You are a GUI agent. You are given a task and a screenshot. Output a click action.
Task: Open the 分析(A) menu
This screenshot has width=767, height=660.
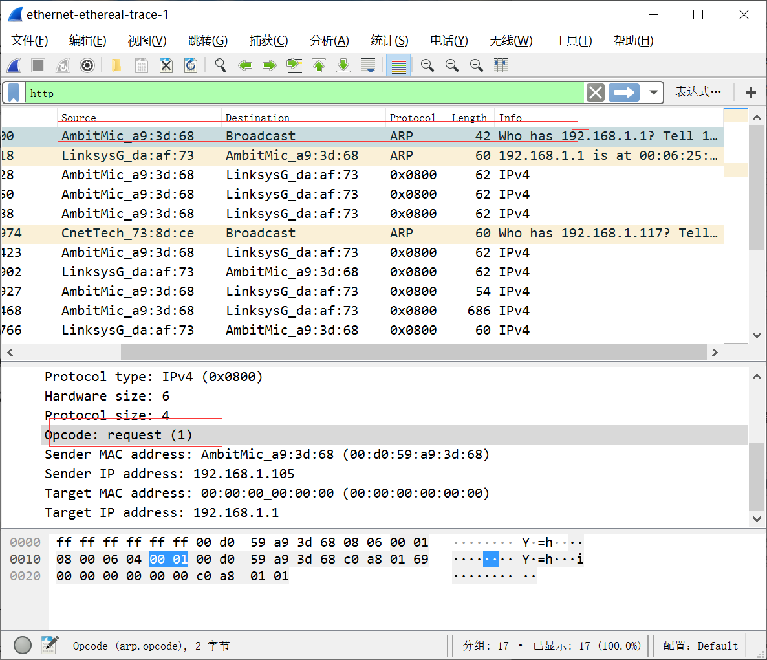329,41
